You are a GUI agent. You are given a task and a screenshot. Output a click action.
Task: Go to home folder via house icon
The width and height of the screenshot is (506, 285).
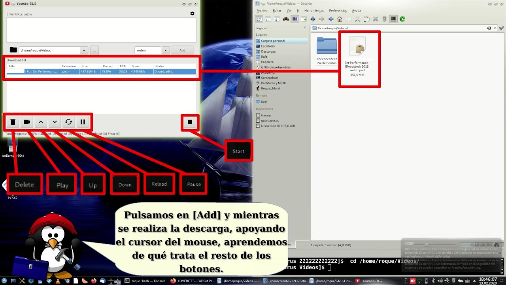tap(340, 19)
